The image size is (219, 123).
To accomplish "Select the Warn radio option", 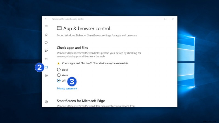I will pyautogui.click(x=59, y=75).
